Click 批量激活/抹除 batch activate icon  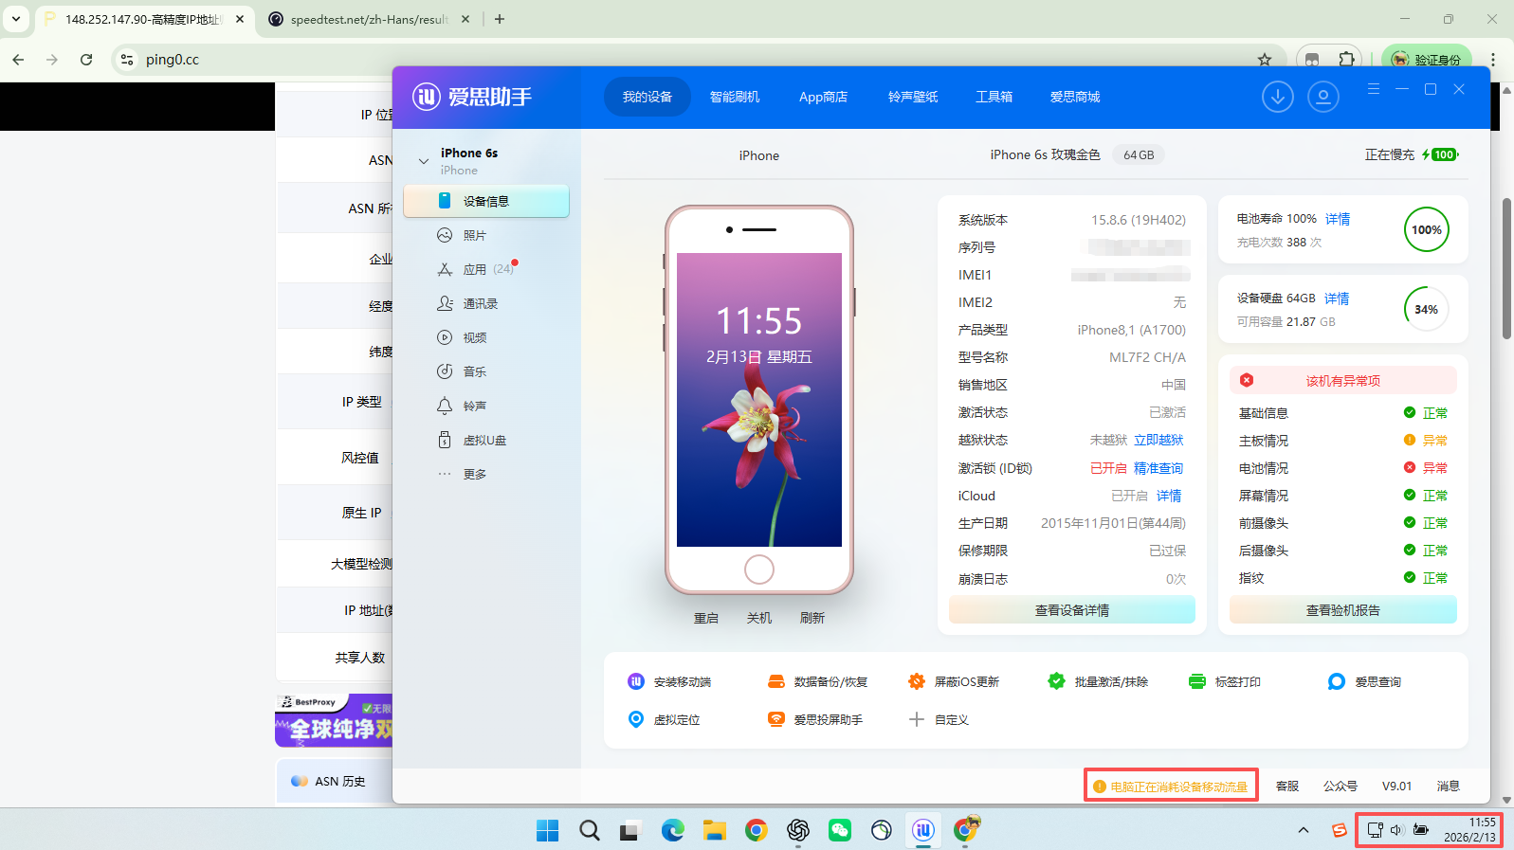[1056, 681]
